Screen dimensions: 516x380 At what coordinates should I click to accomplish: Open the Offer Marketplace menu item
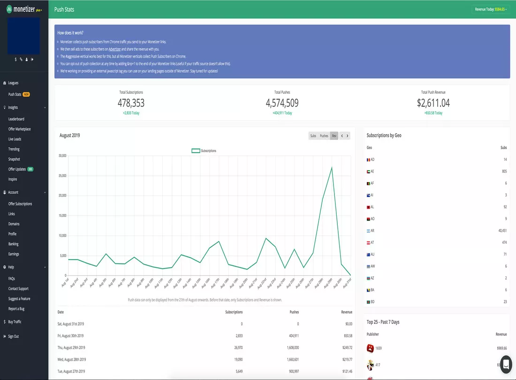(19, 129)
